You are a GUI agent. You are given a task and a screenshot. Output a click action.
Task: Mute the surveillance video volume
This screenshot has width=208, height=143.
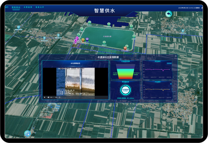pos(48,97)
